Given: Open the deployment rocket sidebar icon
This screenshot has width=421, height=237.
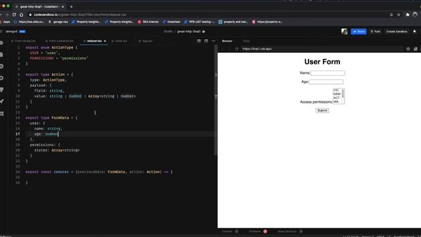Looking at the screenshot, I should tap(2, 101).
